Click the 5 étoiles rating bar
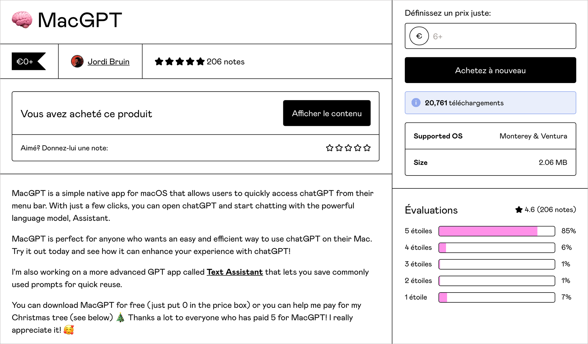 click(497, 231)
